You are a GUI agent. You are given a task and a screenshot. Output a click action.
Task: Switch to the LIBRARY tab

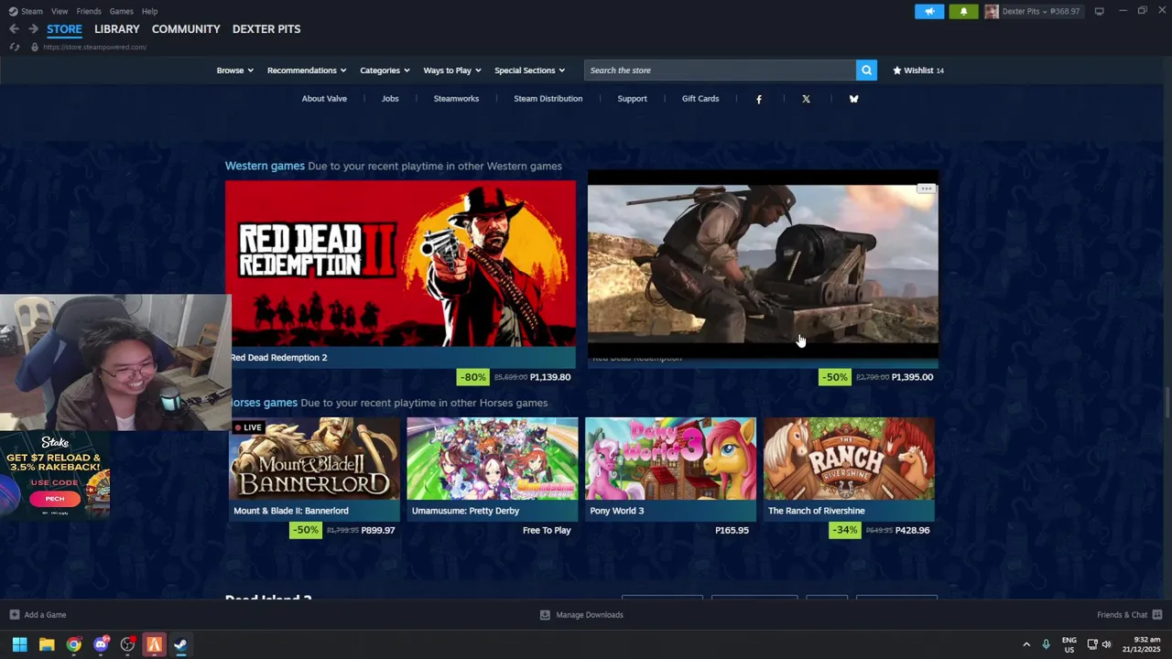click(117, 29)
